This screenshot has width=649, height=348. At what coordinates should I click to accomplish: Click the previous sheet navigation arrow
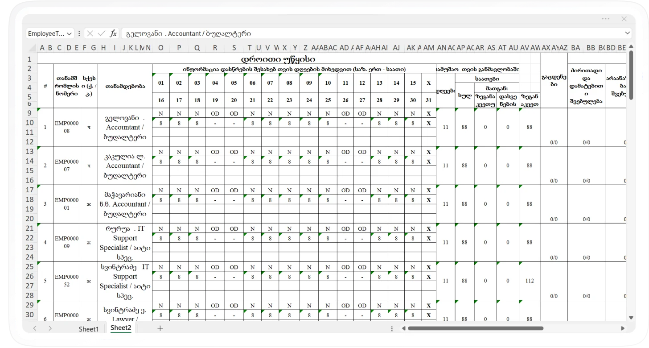(x=35, y=328)
